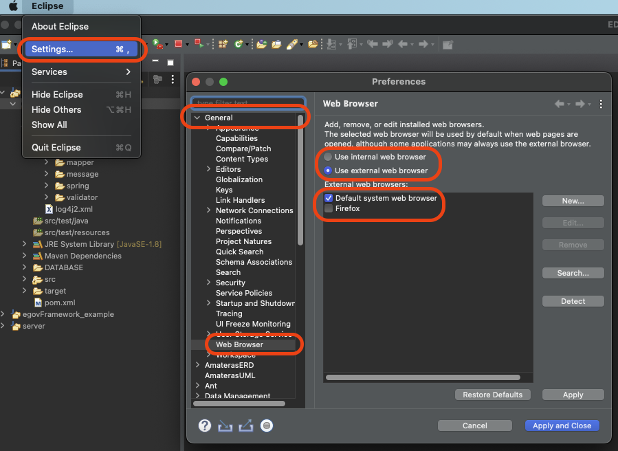Open the preferences Help icon
The width and height of the screenshot is (618, 451).
tap(205, 426)
